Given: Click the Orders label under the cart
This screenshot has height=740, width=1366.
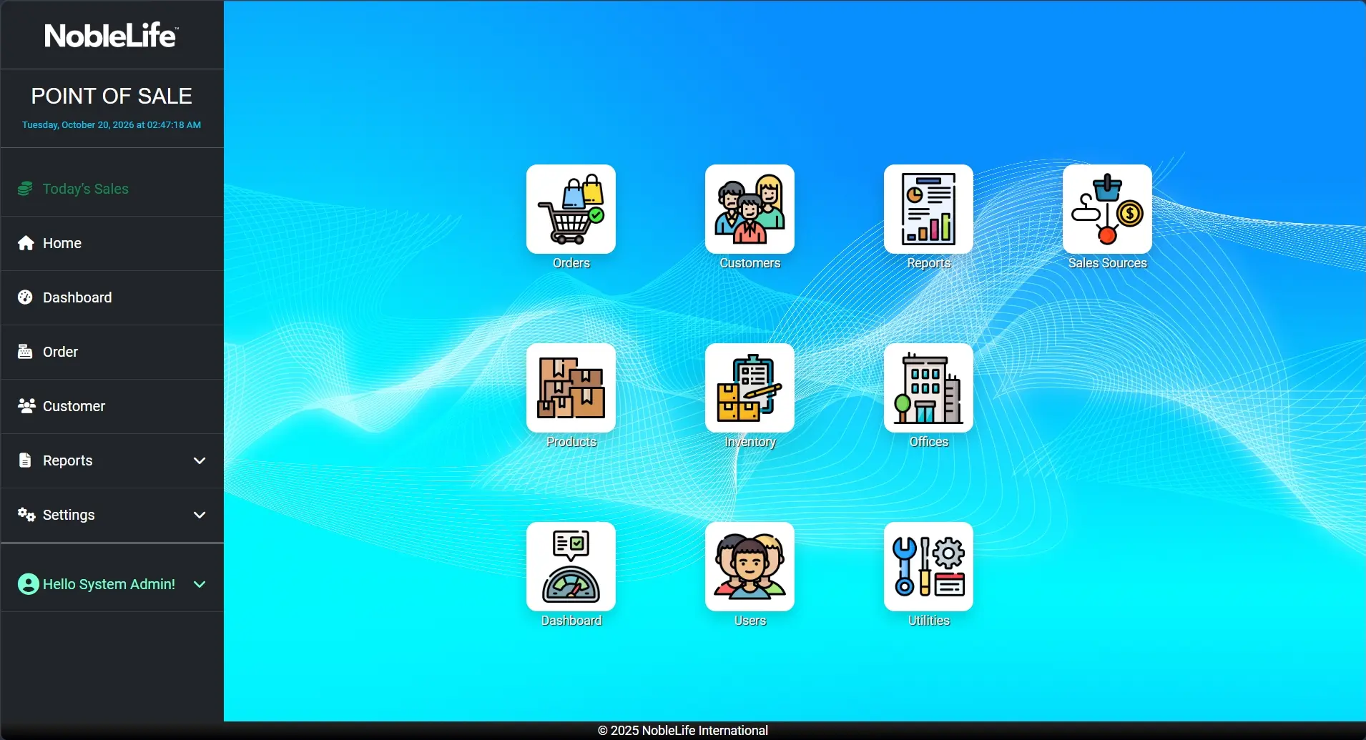Looking at the screenshot, I should [571, 263].
